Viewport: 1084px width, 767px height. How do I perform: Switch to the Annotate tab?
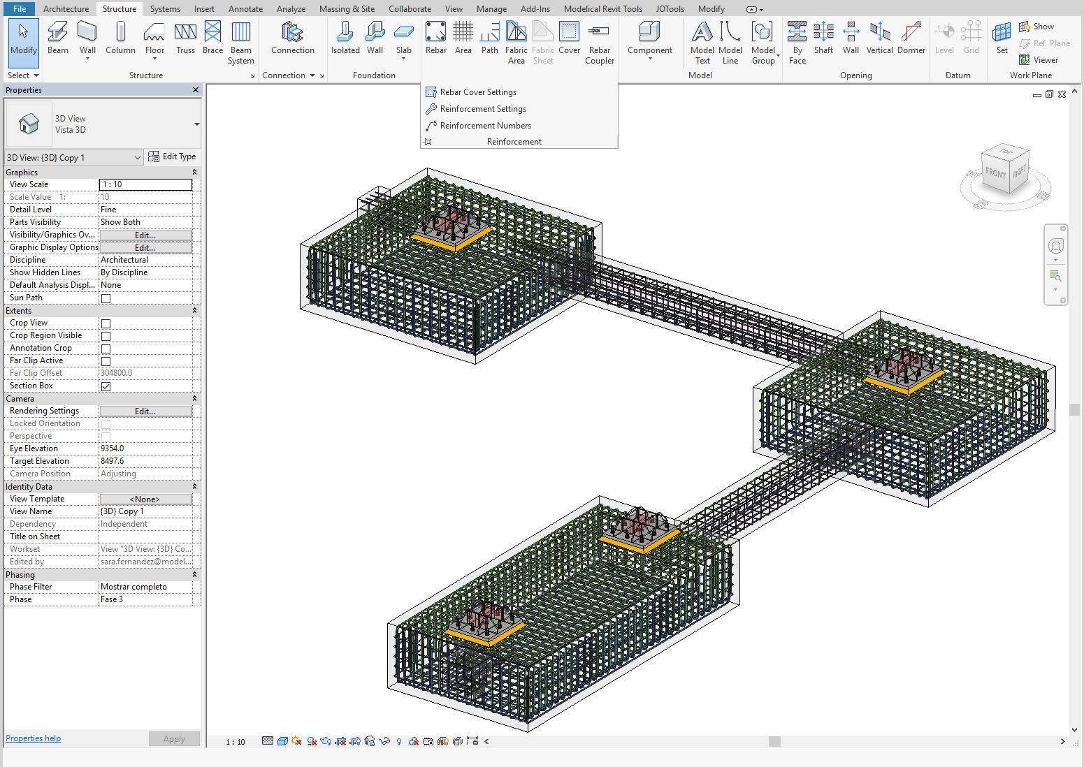(x=245, y=9)
